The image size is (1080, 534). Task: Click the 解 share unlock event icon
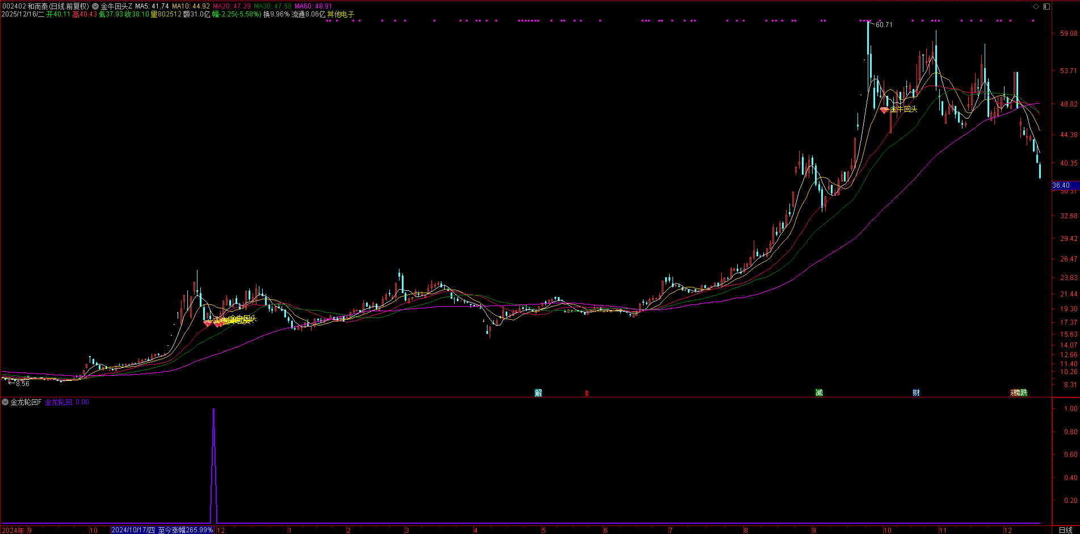(537, 392)
